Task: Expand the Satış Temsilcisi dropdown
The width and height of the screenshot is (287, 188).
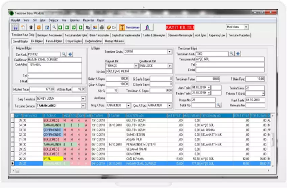Action: point(83,99)
